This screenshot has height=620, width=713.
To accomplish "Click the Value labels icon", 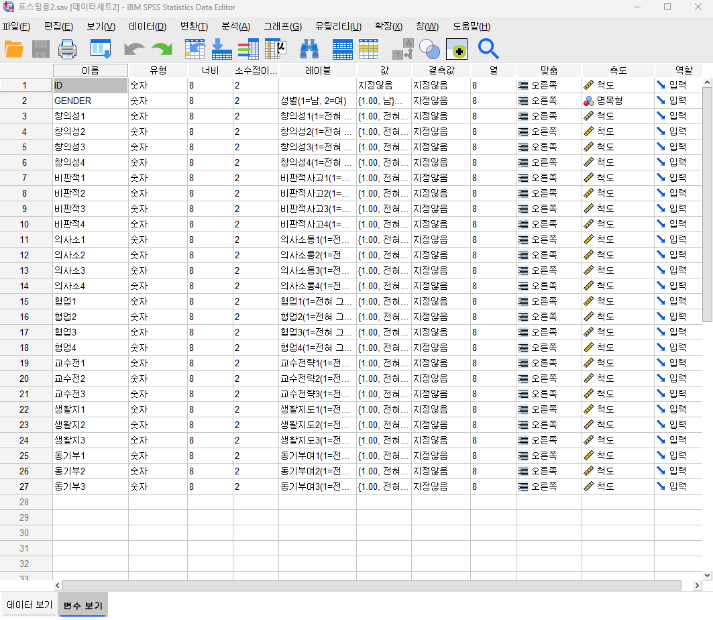I will pyautogui.click(x=403, y=49).
